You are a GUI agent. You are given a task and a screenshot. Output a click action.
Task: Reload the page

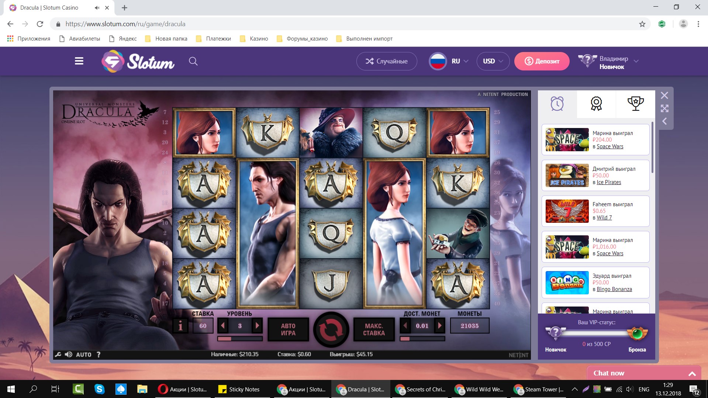[40, 24]
